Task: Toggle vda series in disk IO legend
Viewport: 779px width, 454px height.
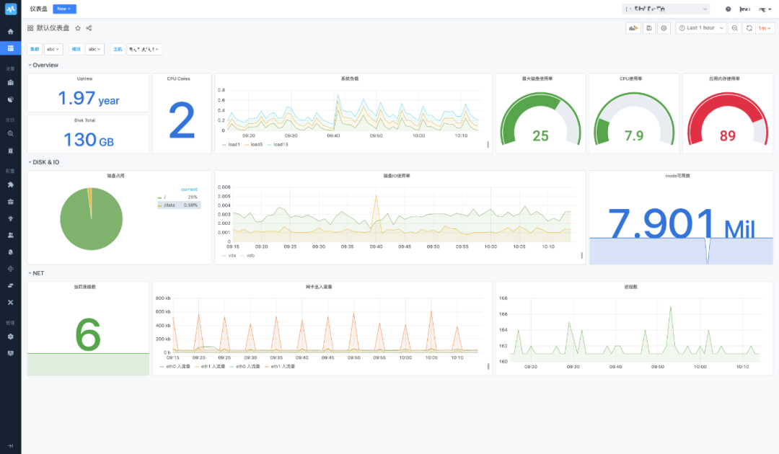Action: pos(229,256)
